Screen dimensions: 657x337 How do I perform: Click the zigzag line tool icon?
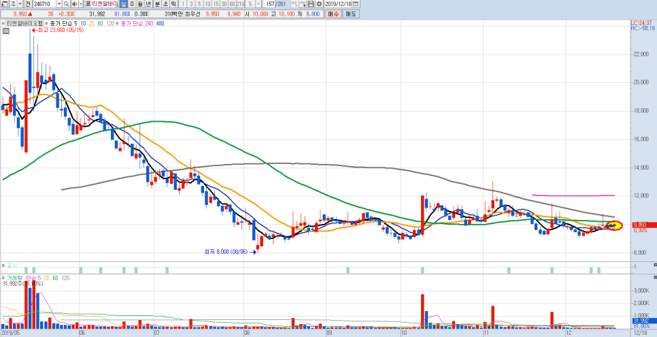point(301,4)
